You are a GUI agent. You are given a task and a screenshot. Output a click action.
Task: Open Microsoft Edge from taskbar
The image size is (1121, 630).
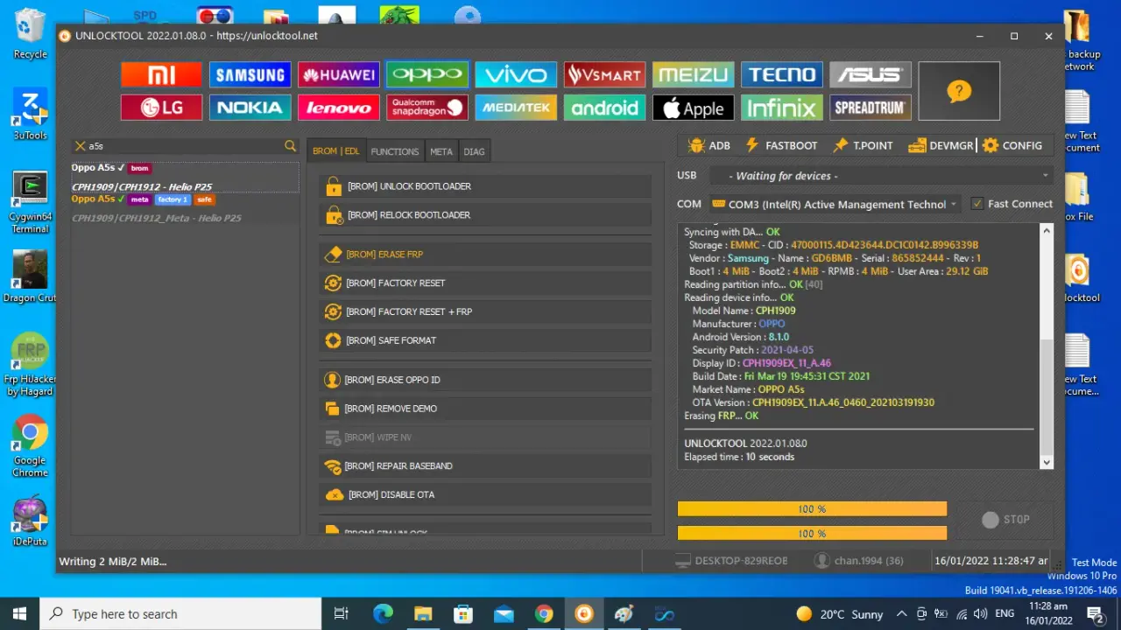coord(383,614)
